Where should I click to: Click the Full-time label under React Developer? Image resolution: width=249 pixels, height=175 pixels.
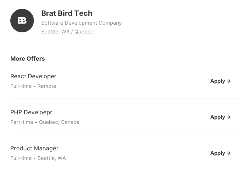(x=21, y=86)
